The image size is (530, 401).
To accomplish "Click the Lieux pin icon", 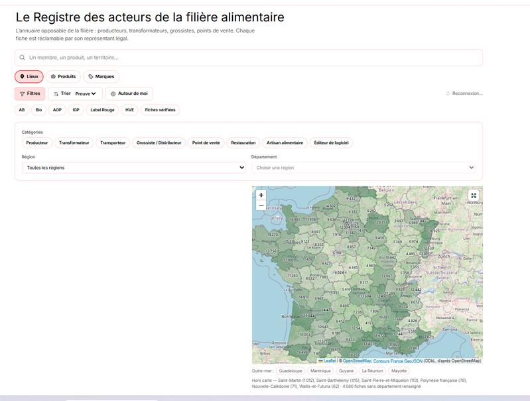I will 22,77.
